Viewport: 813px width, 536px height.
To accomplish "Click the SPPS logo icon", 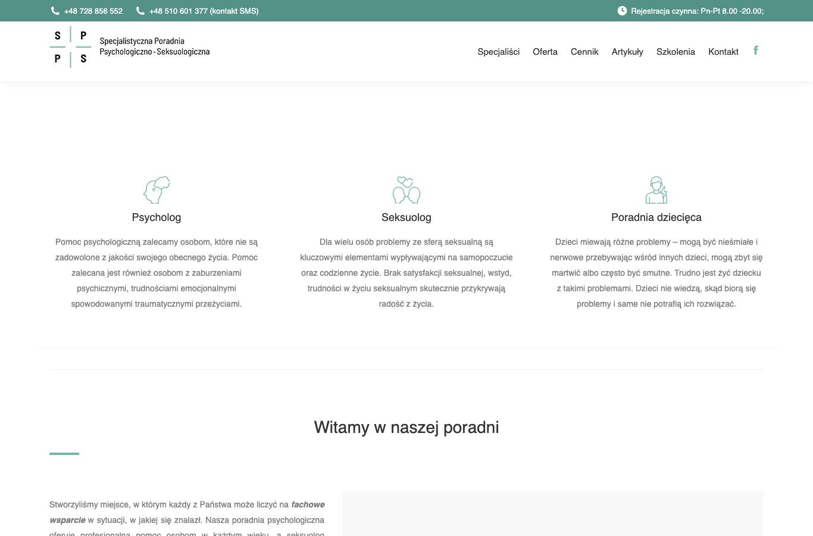I will [x=70, y=47].
